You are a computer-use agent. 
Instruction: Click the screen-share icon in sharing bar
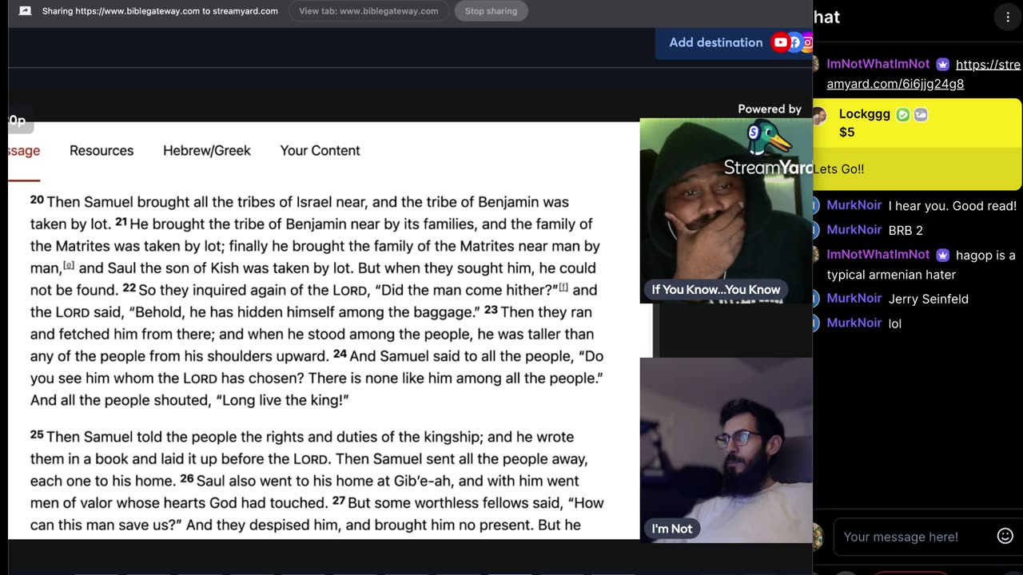pos(26,11)
